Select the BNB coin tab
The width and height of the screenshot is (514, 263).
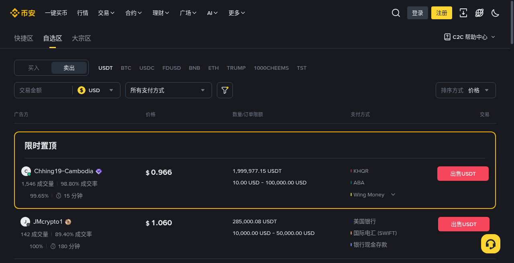[x=194, y=68]
